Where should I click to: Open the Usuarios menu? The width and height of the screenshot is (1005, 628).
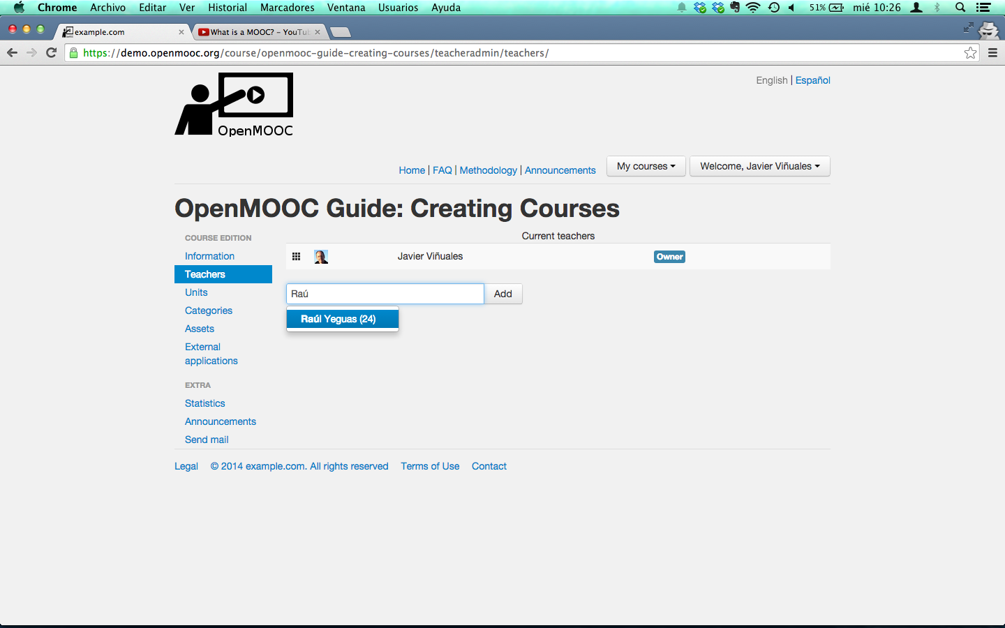(399, 8)
